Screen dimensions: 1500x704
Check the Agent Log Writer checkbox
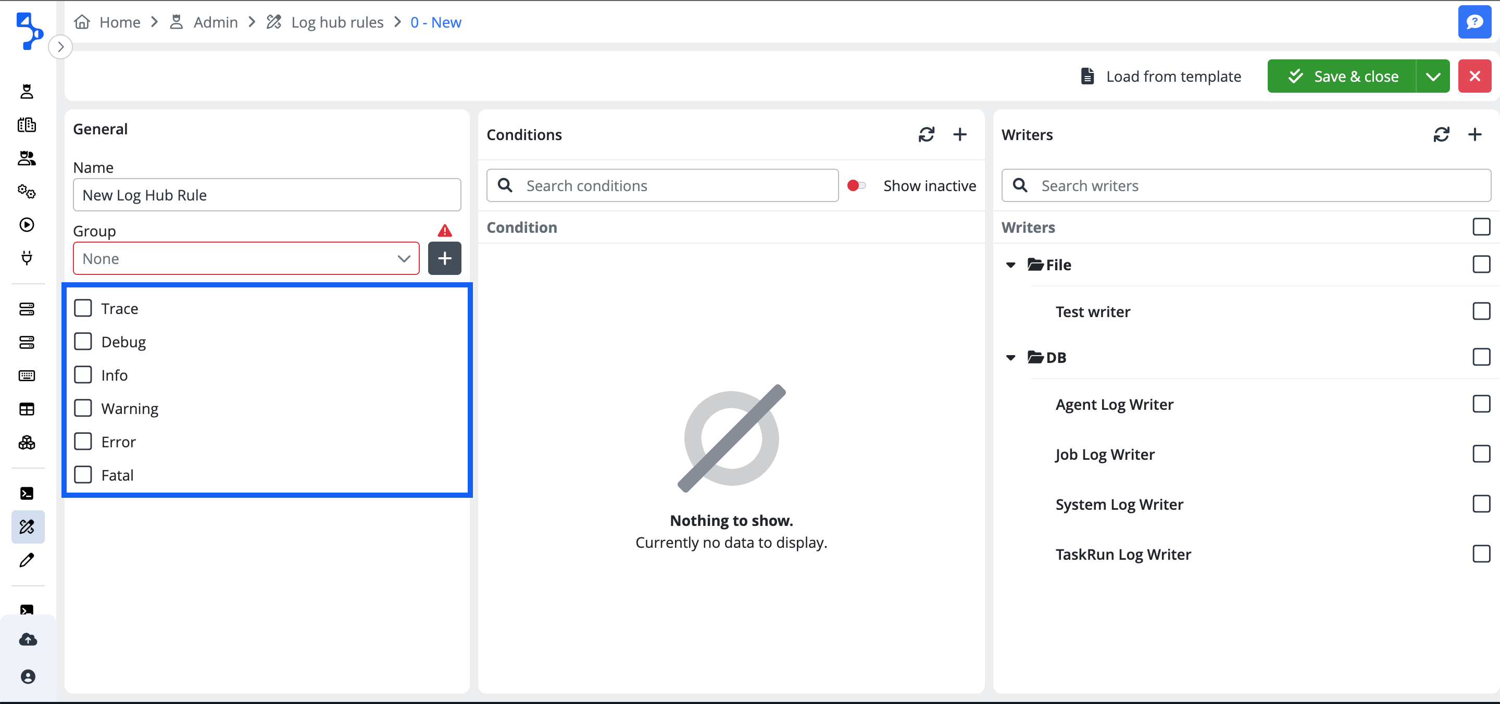(x=1480, y=404)
